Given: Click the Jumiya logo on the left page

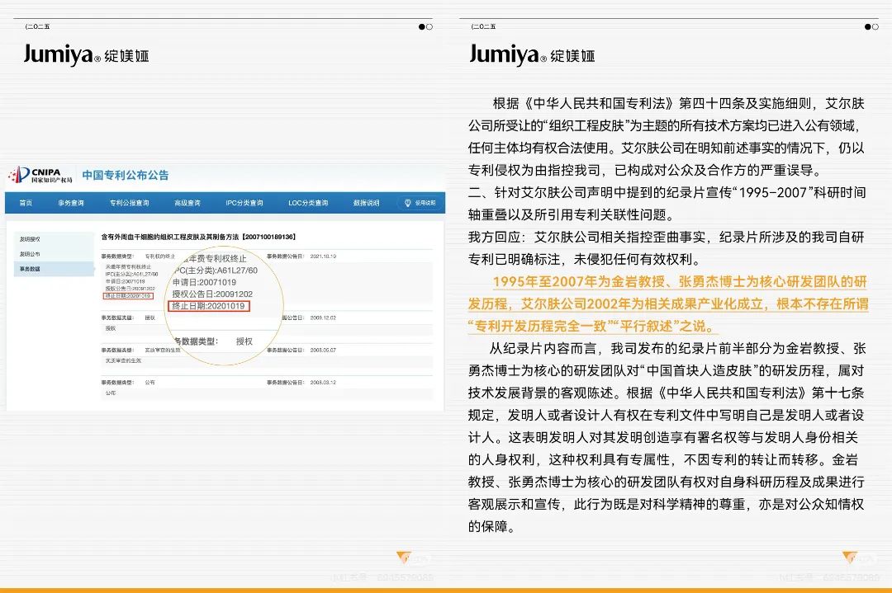Looking at the screenshot, I should [86, 54].
